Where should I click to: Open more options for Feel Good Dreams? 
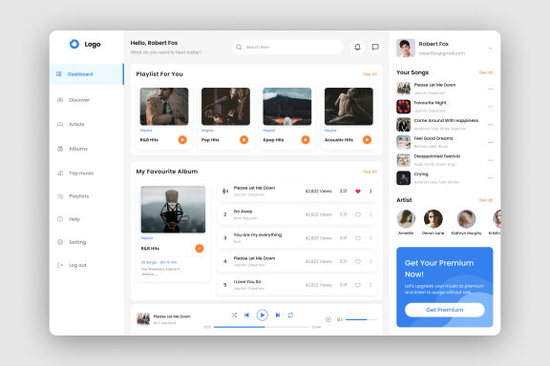click(490, 142)
